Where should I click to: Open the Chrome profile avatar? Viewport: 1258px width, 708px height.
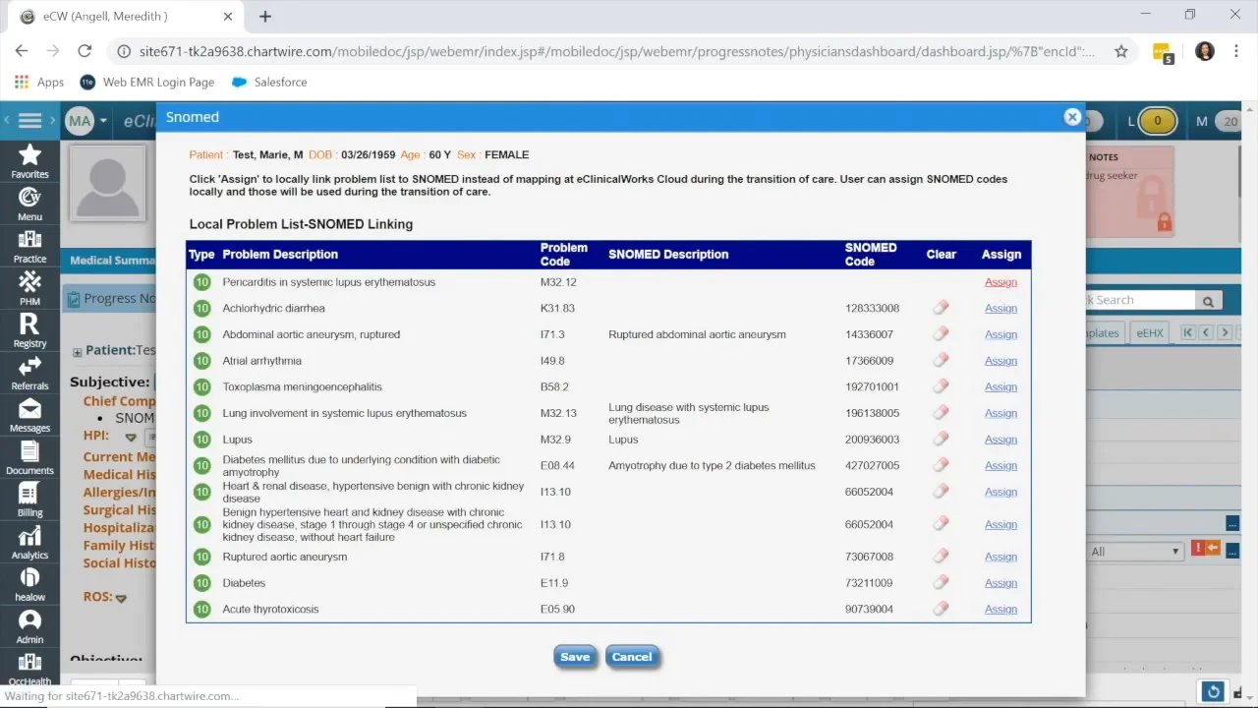point(1205,51)
